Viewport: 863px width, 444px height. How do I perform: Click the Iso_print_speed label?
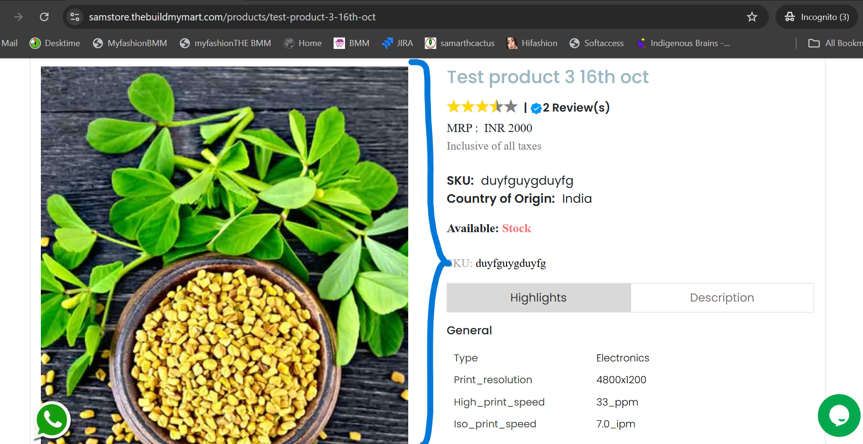(x=495, y=424)
